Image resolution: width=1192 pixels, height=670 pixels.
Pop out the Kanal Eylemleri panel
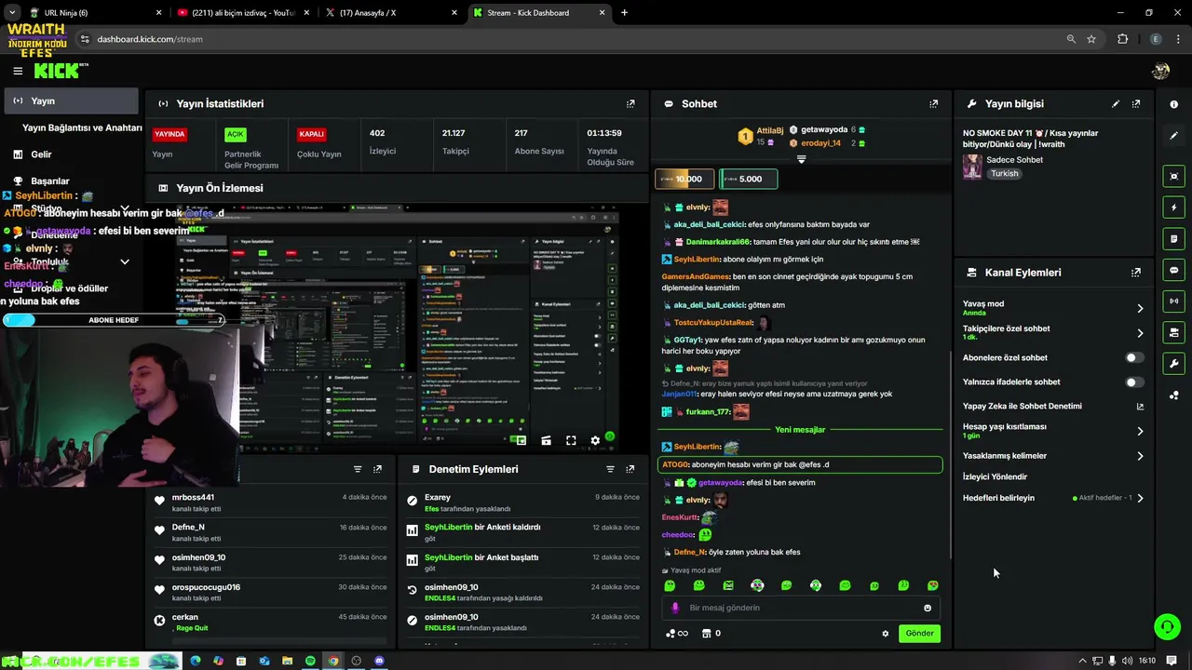pos(1136,273)
